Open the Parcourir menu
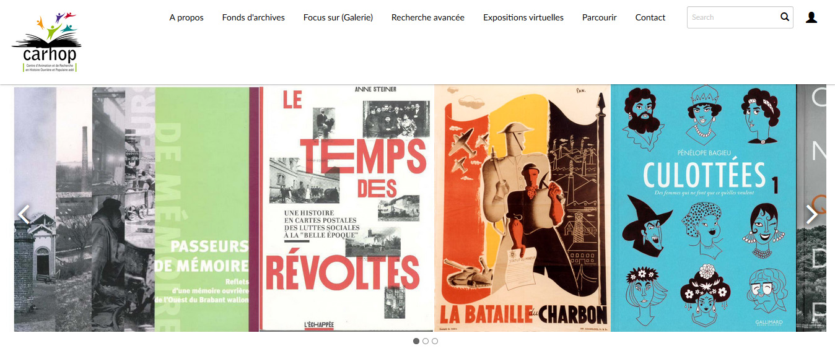Screen dimensions: 835x364 tap(600, 17)
